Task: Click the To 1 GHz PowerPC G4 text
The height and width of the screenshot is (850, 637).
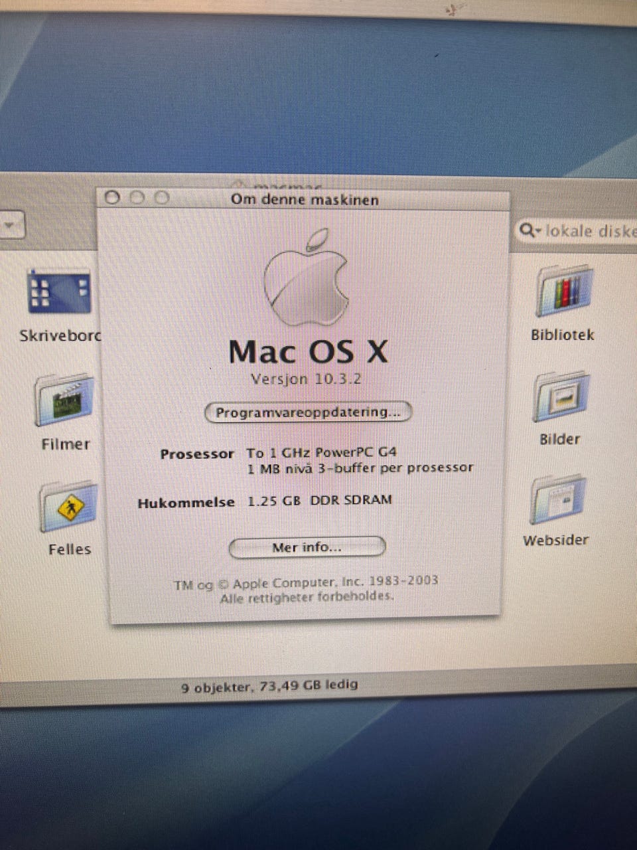Action: tap(322, 453)
